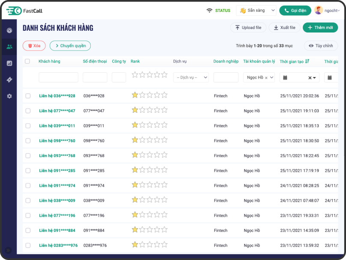The image size is (346, 260).
Task: Select the checkbox for Liên hệ 091****285
Action: coord(28,171)
